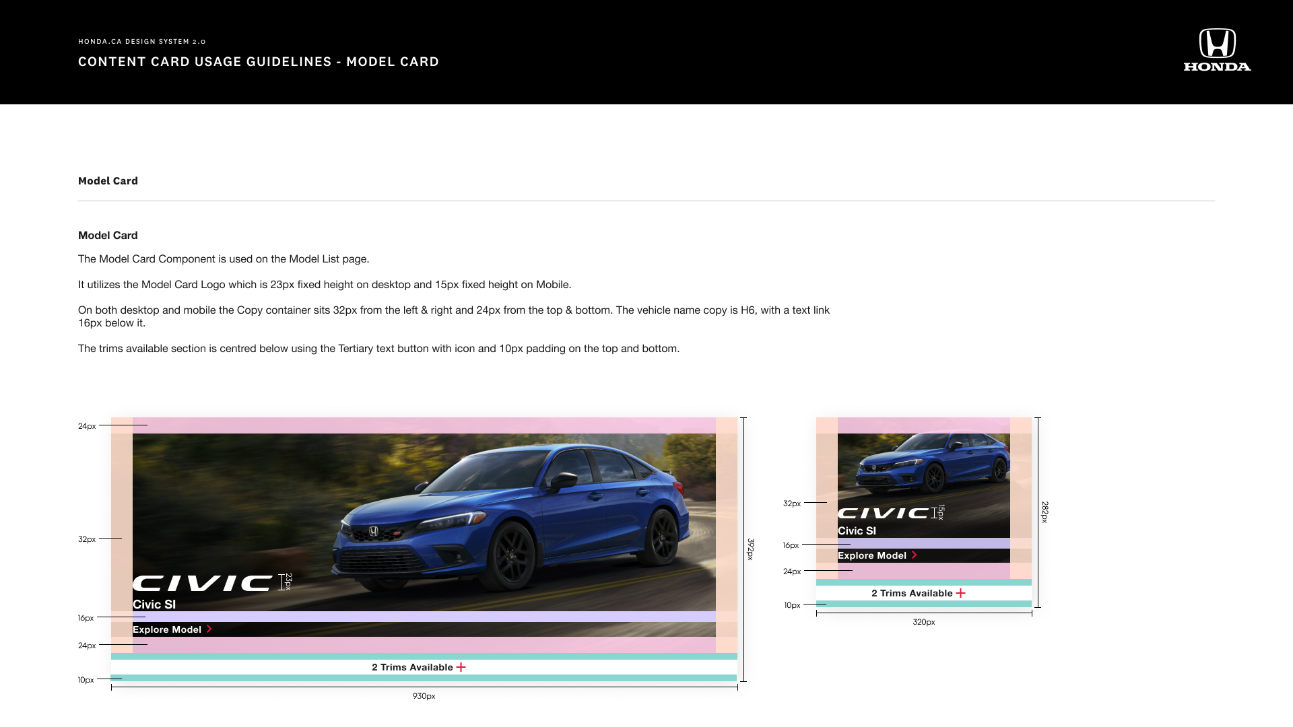Expand 2 Trims Available on desktop card
The height and width of the screenshot is (727, 1293).
419,667
